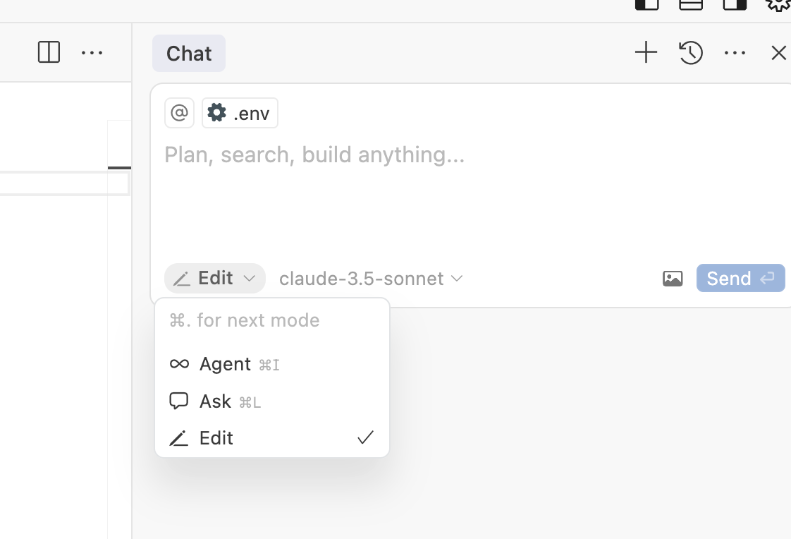Select Ask mode from menu

click(x=216, y=401)
